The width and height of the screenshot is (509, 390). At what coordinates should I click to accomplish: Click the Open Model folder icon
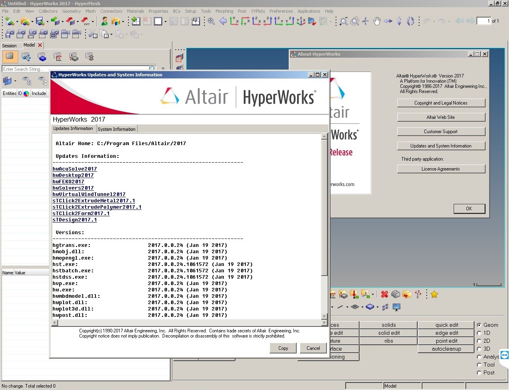(x=25, y=21)
